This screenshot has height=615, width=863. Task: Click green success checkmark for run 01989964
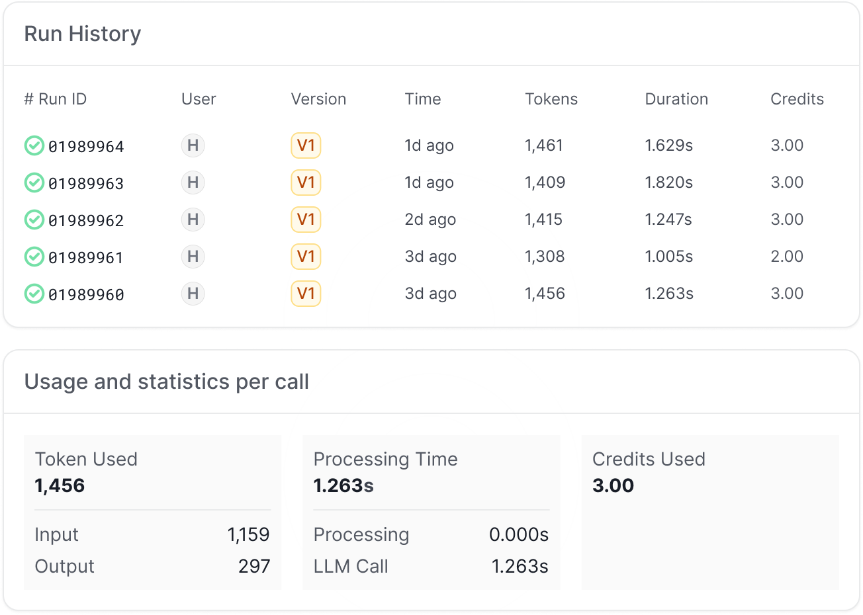tap(34, 145)
